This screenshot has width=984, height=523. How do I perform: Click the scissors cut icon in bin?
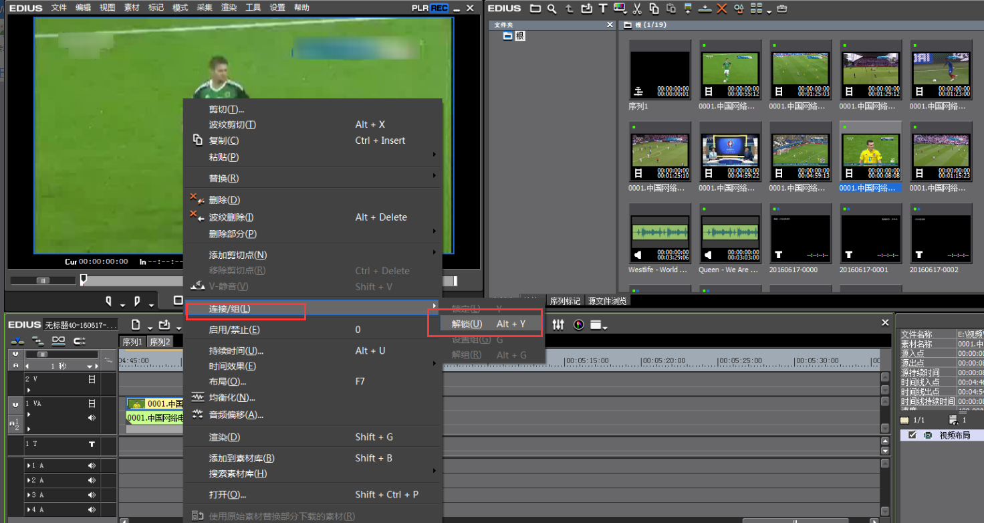click(x=637, y=9)
